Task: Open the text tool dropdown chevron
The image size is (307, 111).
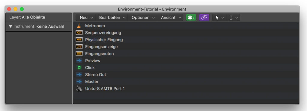Action: coord(237,18)
